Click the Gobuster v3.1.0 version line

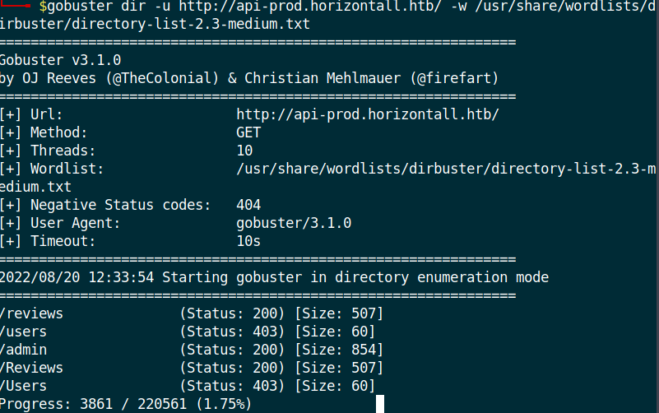(61, 60)
